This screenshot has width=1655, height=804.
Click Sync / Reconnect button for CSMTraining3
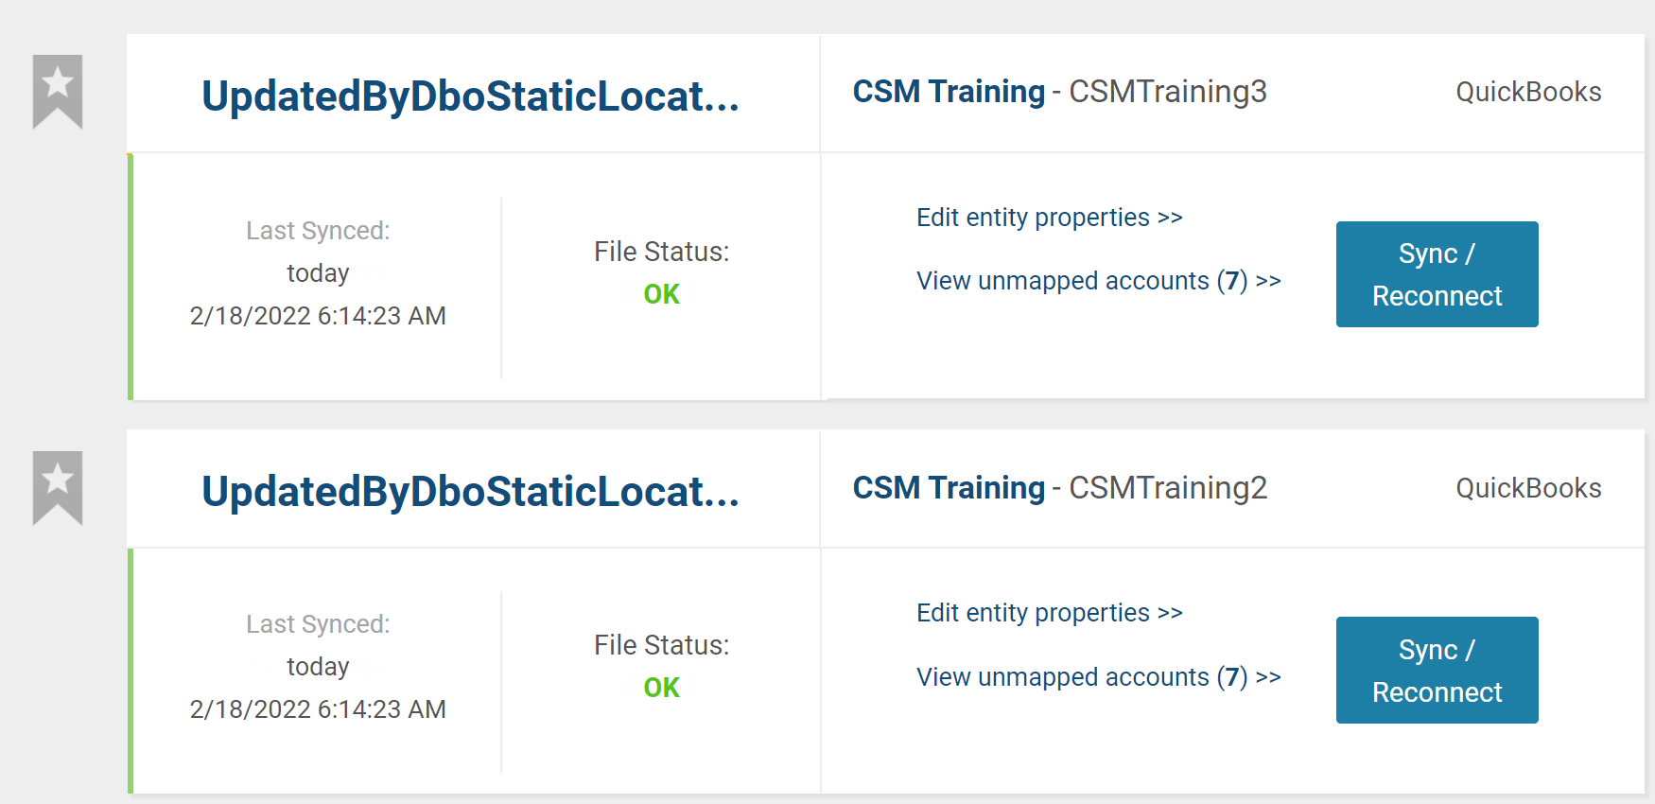click(x=1437, y=274)
